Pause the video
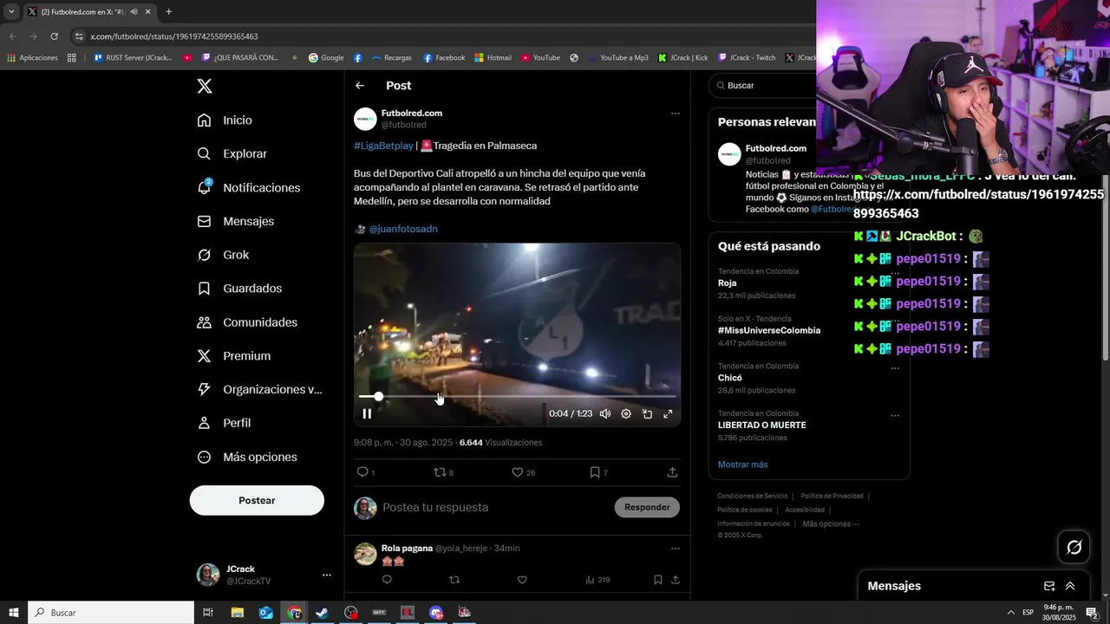 (367, 414)
